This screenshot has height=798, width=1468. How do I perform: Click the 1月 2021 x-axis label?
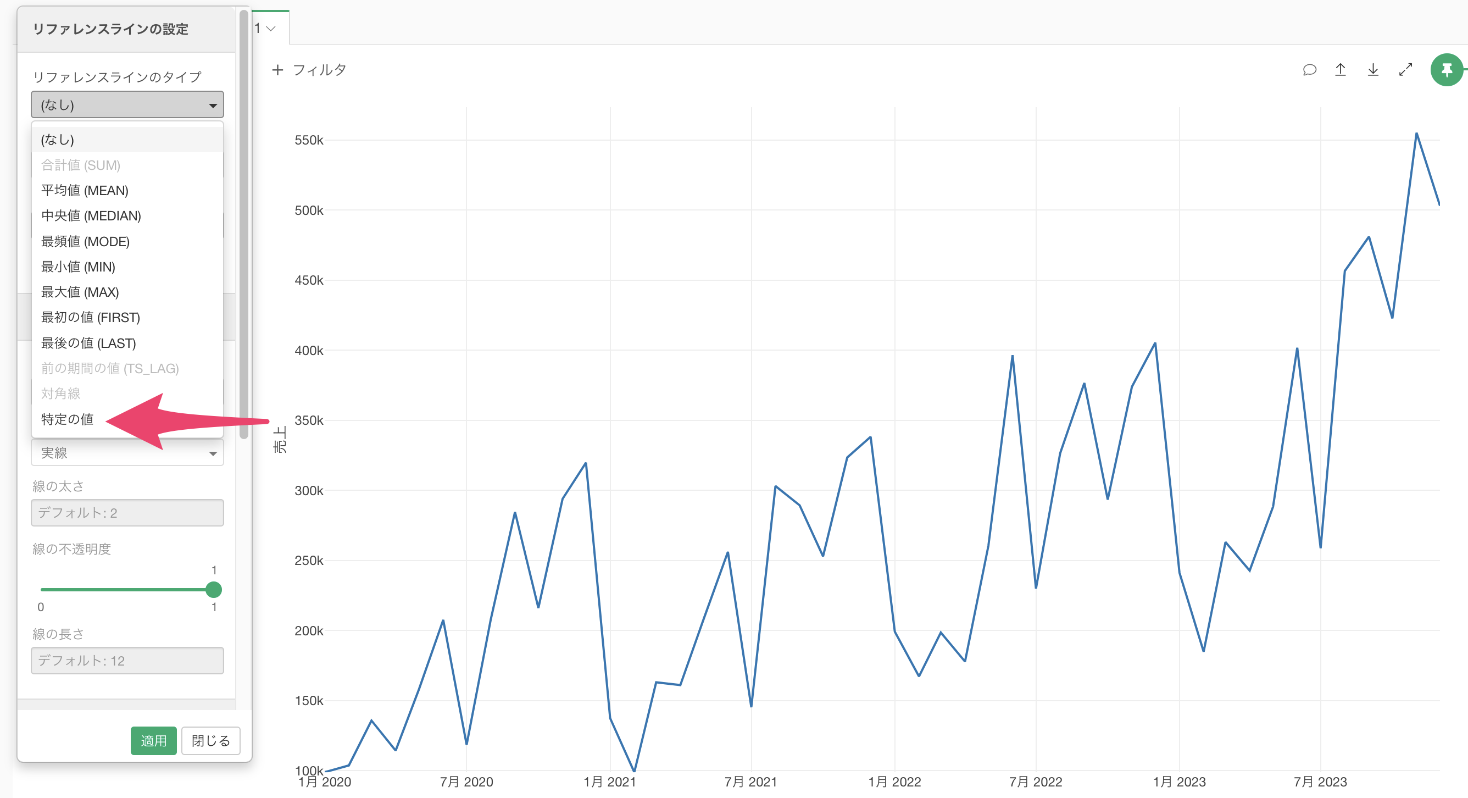tap(609, 782)
